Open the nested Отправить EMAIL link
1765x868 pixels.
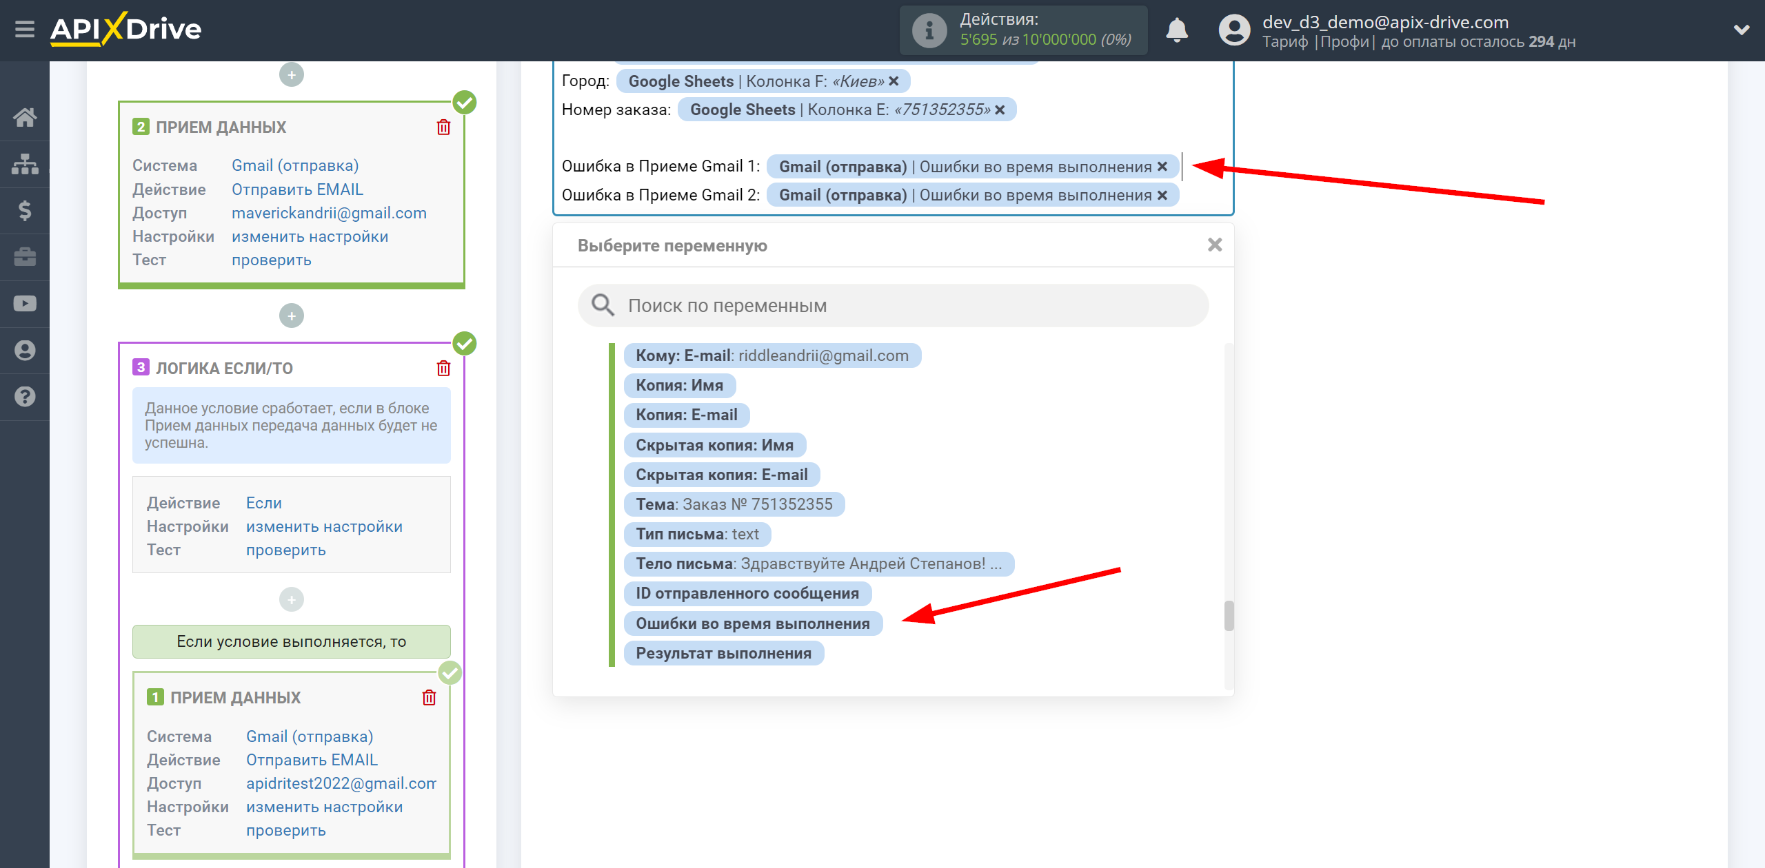tap(312, 760)
